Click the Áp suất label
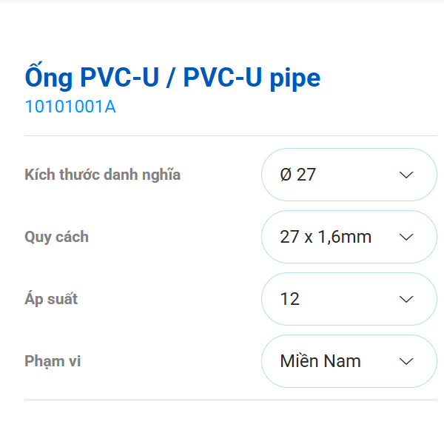444x444 pixels. [x=51, y=300]
